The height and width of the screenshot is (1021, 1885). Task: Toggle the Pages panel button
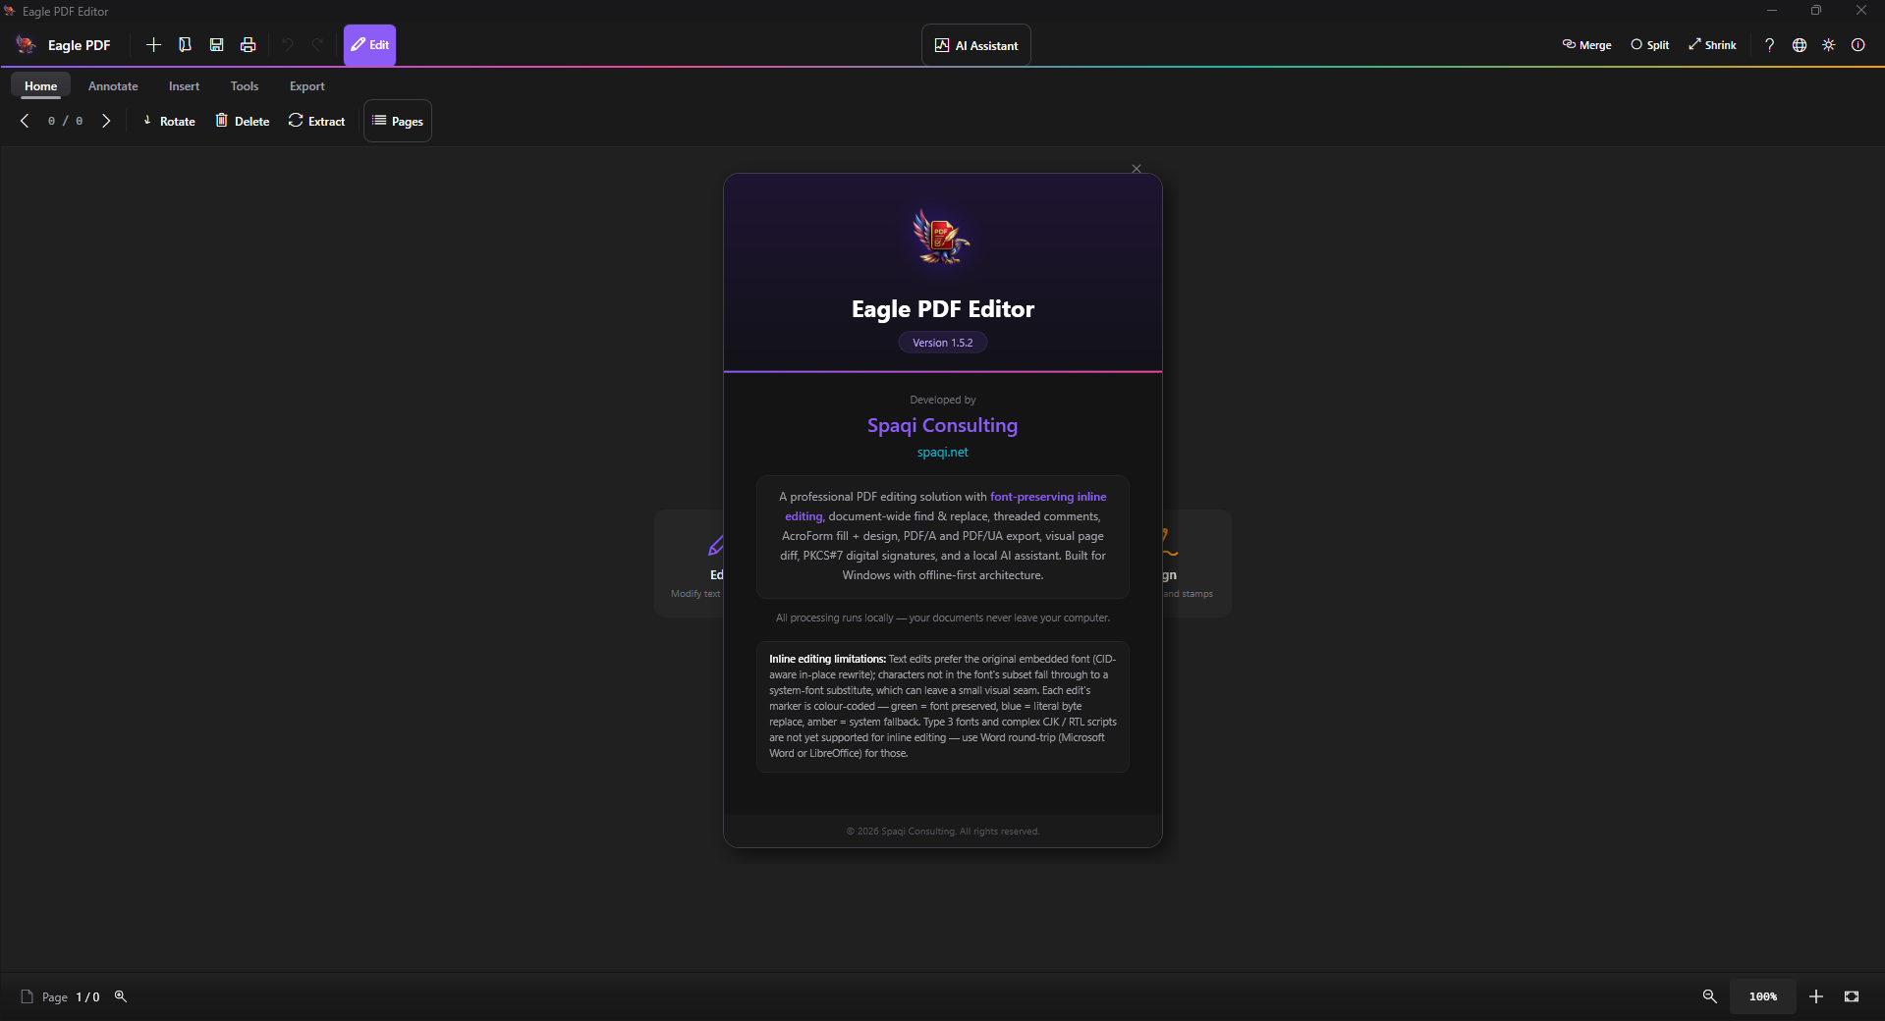click(398, 121)
